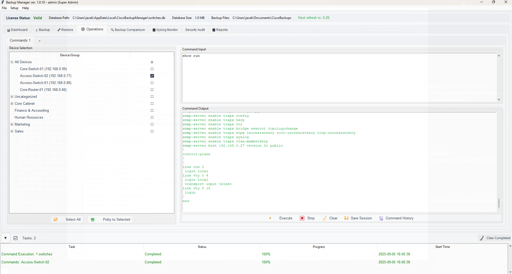The image size is (512, 274).
Task: Select Core-Router-01 (192.168.0.66) in tree
Action: [x=43, y=90]
